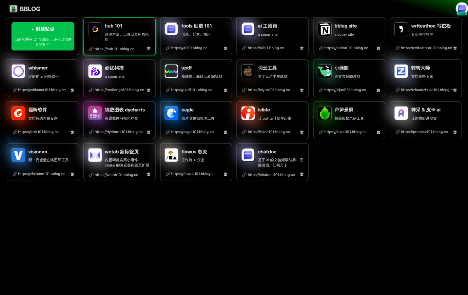The image size is (468, 295).
Task: Open the https://updf101.bblog.cc link
Action: [x=192, y=90]
